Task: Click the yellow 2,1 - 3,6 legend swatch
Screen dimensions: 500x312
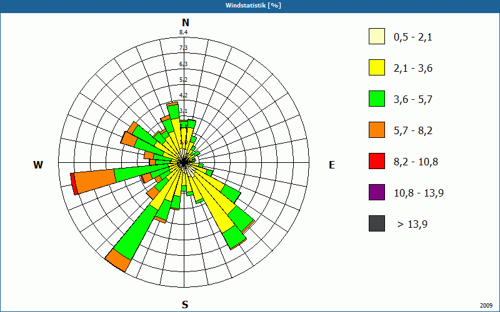Action: click(x=377, y=67)
